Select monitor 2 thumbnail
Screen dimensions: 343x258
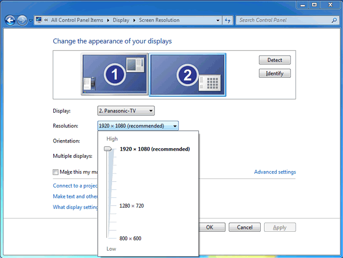click(x=188, y=74)
